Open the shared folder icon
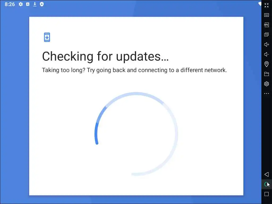This screenshot has width=272, height=204. coord(266,74)
